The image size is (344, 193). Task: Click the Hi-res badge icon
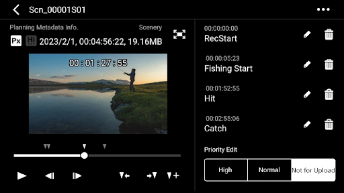click(x=31, y=41)
